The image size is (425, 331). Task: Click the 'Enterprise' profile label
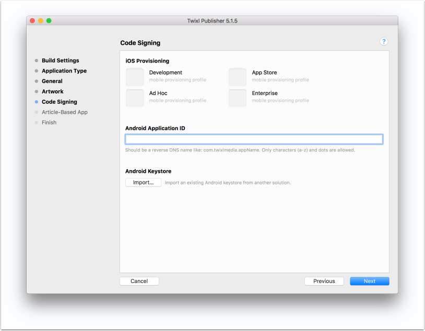tap(265, 93)
